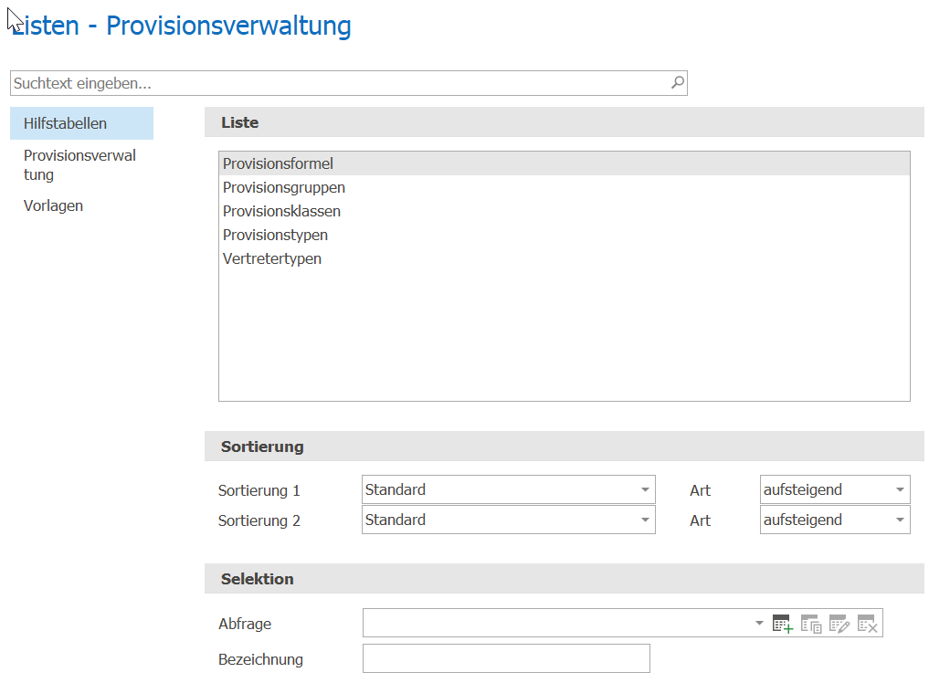Click the edit Abfrage pencil icon

tap(839, 624)
